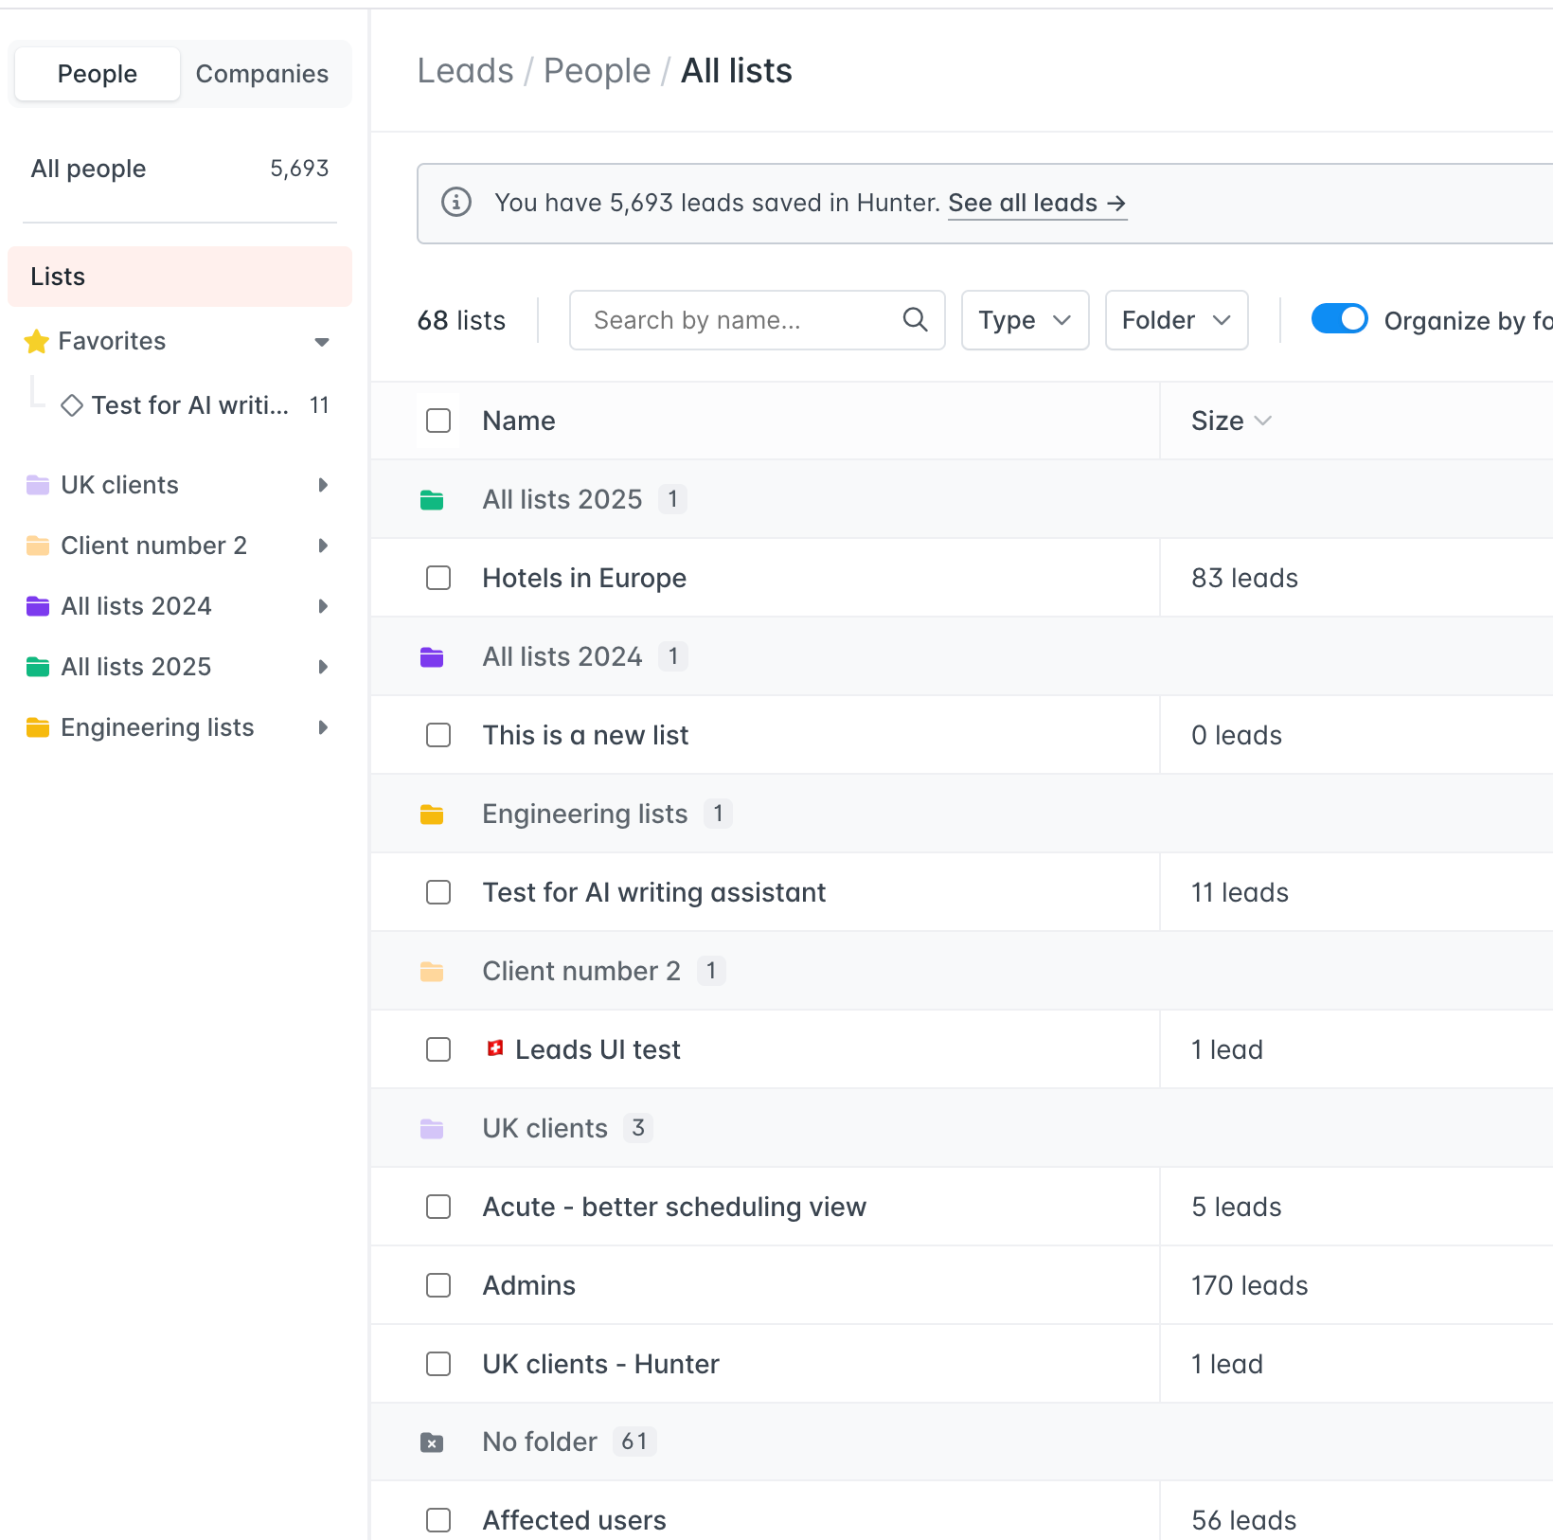
Task: Click the Client number 2 folder icon
Action: pos(432,970)
